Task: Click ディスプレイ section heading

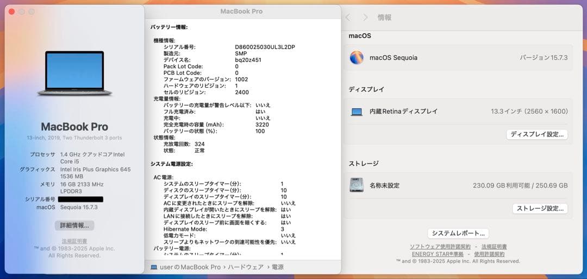Action: tap(366, 89)
